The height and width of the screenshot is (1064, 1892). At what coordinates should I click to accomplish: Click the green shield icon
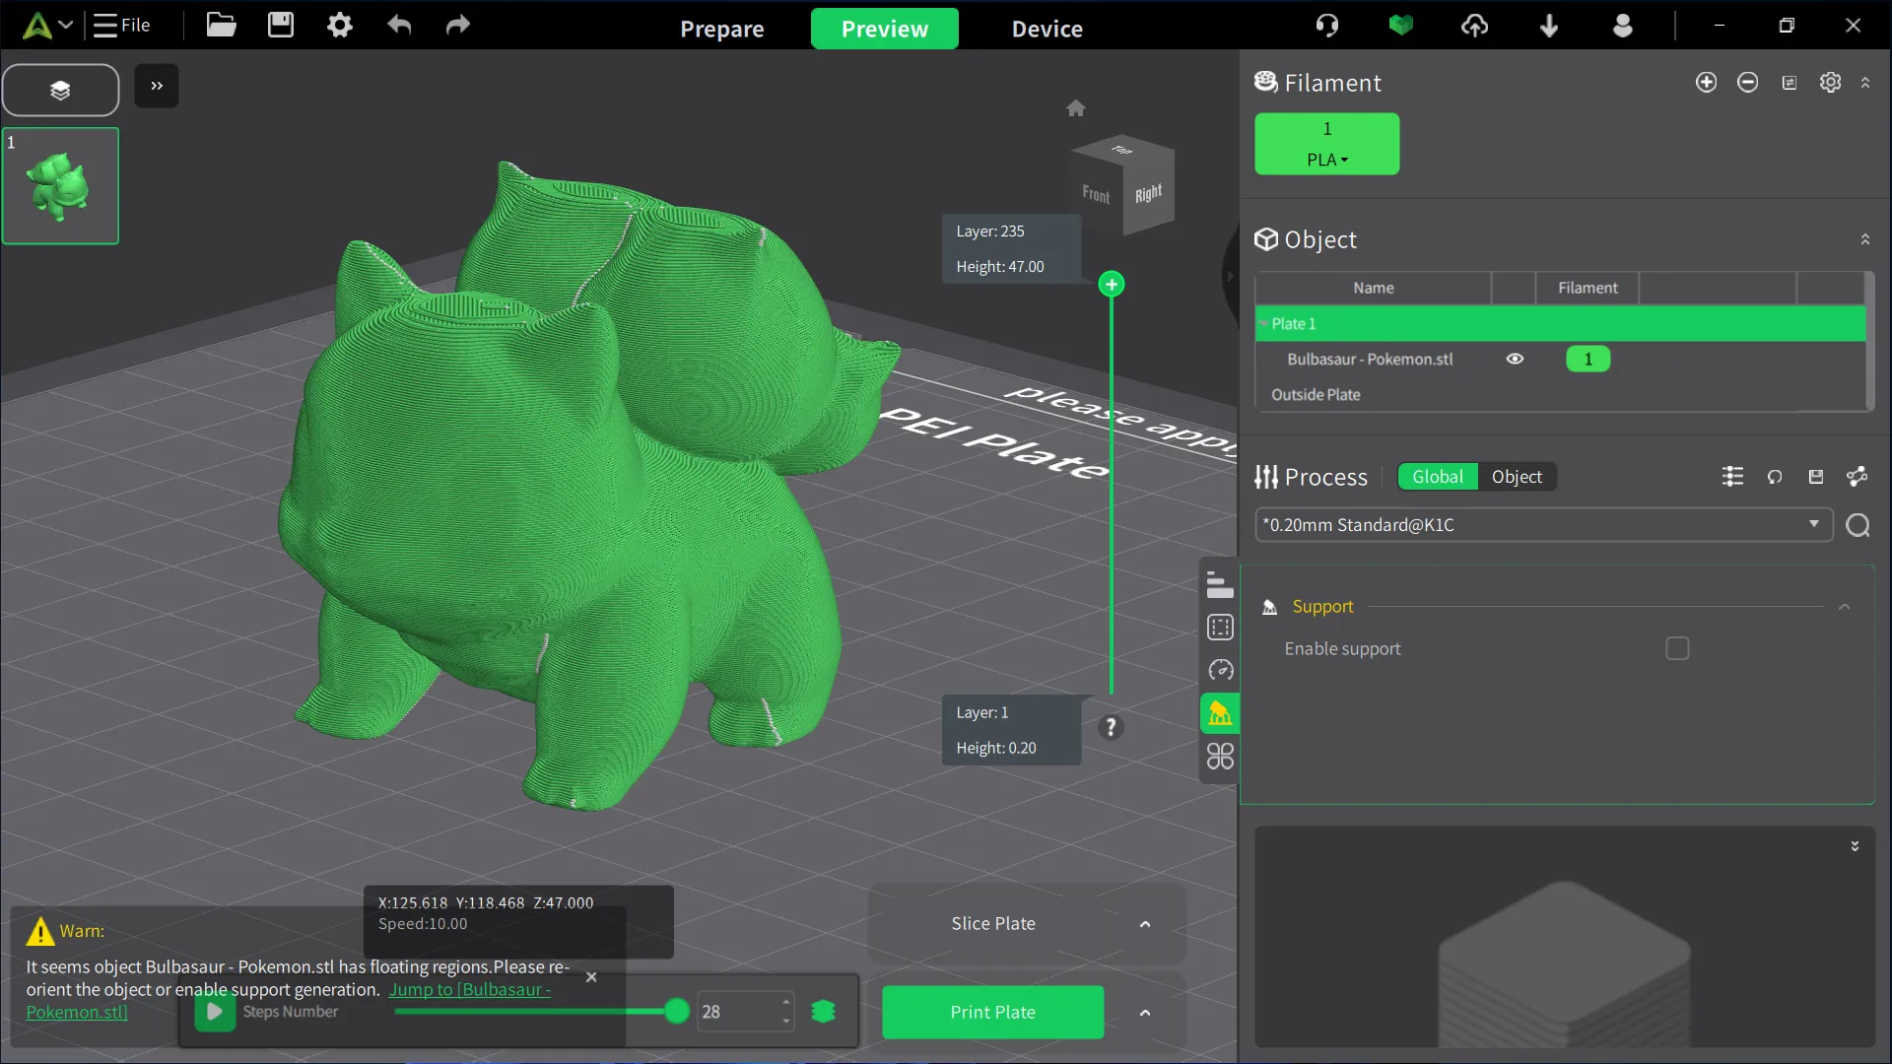(x=1401, y=26)
